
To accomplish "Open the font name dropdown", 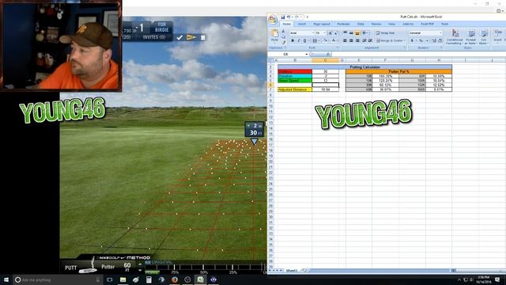I will tap(313, 33).
